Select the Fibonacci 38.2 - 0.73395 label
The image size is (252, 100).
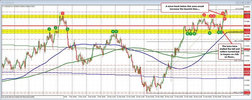(x=239, y=41)
